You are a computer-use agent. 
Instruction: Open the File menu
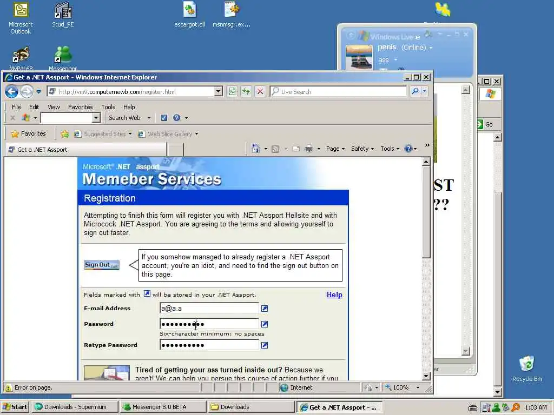[16, 107]
